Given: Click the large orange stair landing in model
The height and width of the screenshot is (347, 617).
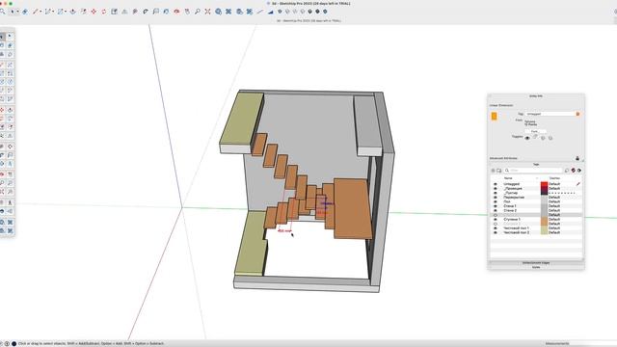Looking at the screenshot, I should point(352,208).
